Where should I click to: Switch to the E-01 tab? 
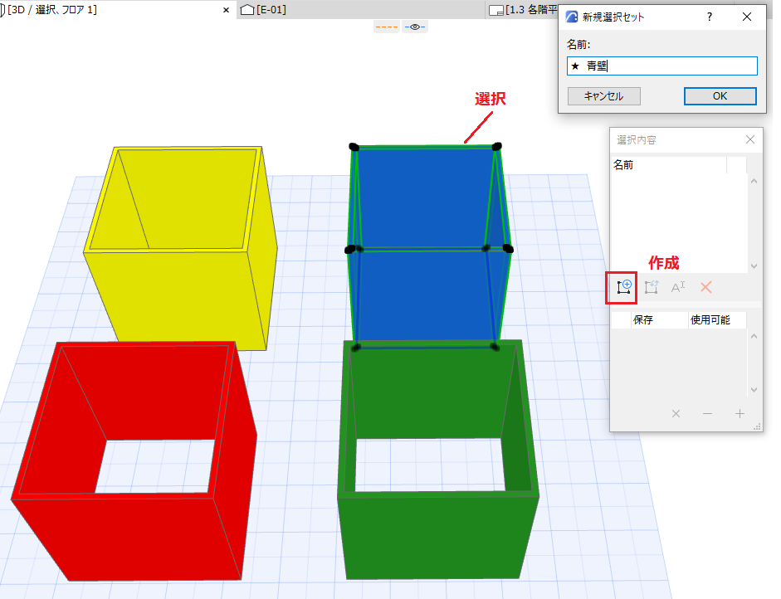[263, 9]
